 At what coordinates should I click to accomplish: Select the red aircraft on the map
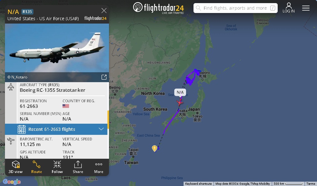click(x=180, y=102)
